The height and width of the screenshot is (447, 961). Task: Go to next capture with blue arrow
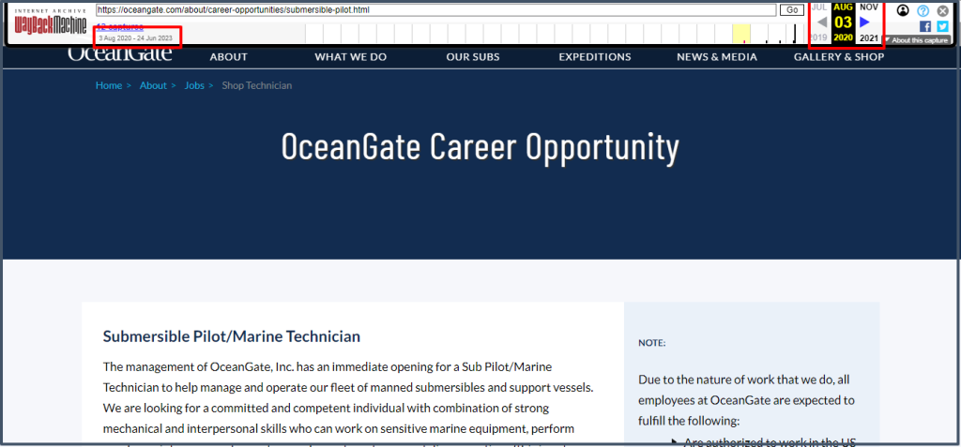click(864, 22)
